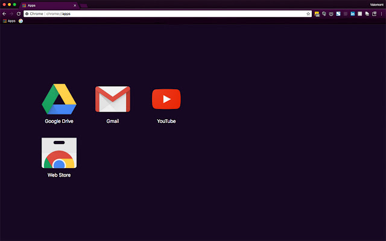Click the document pages extension icon
The image size is (386, 241).
[367, 14]
